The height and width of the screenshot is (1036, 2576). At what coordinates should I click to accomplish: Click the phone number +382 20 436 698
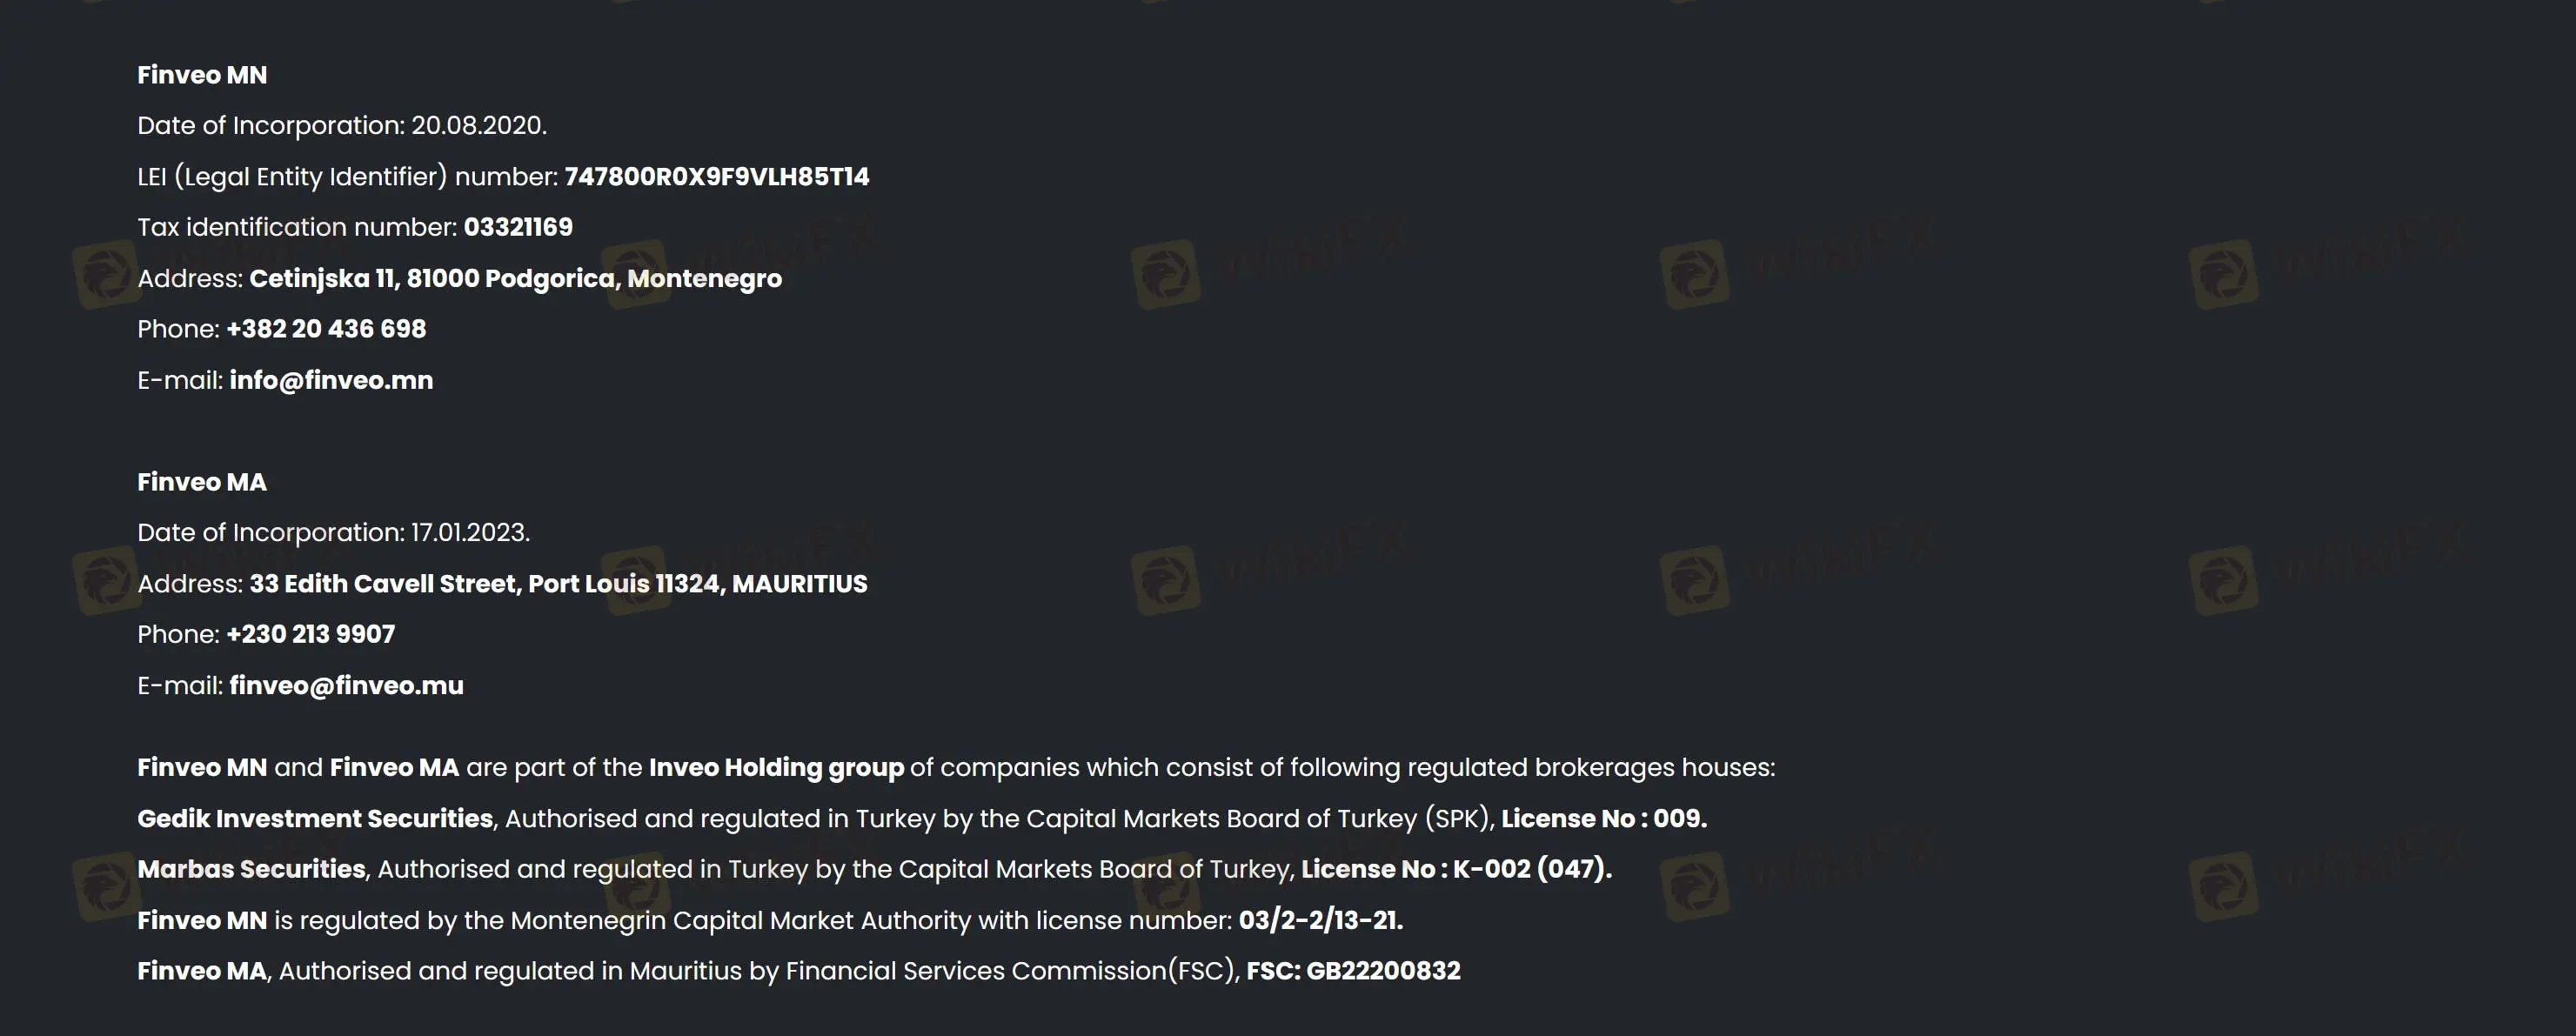pos(326,329)
